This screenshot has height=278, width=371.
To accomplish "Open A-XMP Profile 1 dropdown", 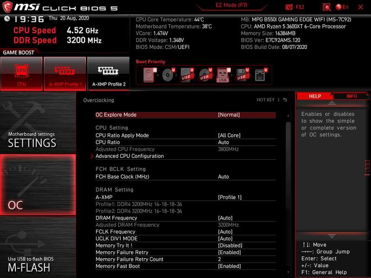I will (230, 197).
